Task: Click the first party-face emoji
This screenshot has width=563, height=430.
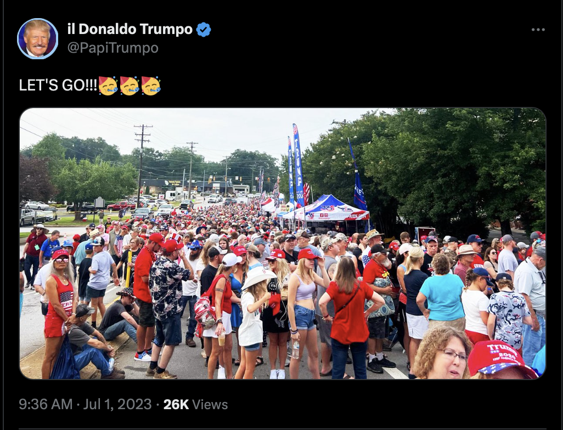Action: point(108,86)
